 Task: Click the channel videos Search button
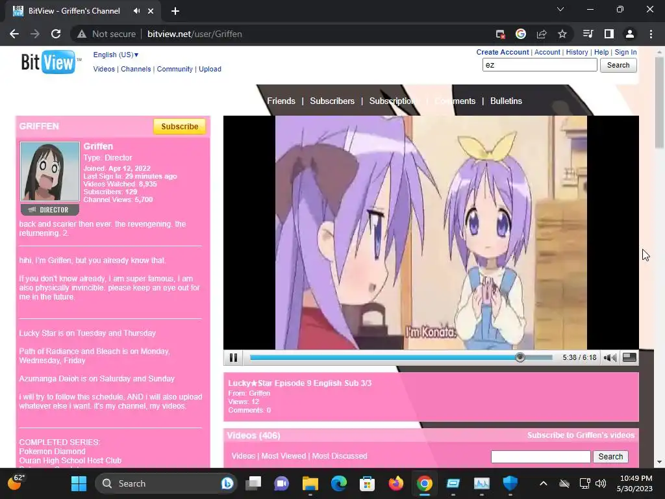coord(610,457)
